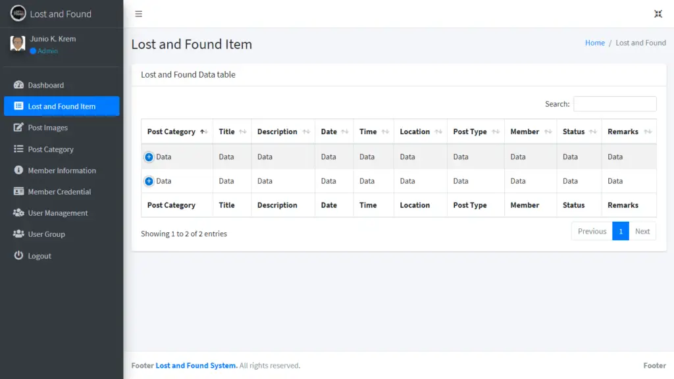Sort by Time column arrow
Viewport: 674px width, 379px height.
point(385,132)
